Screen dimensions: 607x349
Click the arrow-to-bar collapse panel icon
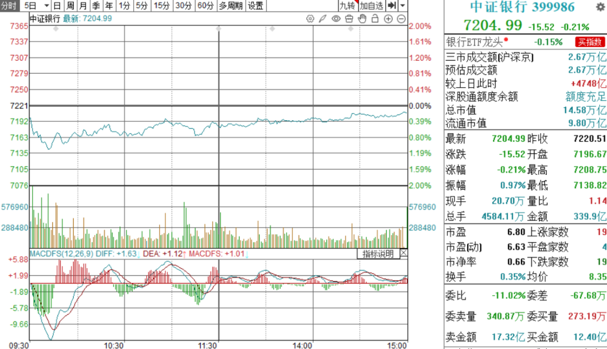pyautogui.click(x=392, y=6)
